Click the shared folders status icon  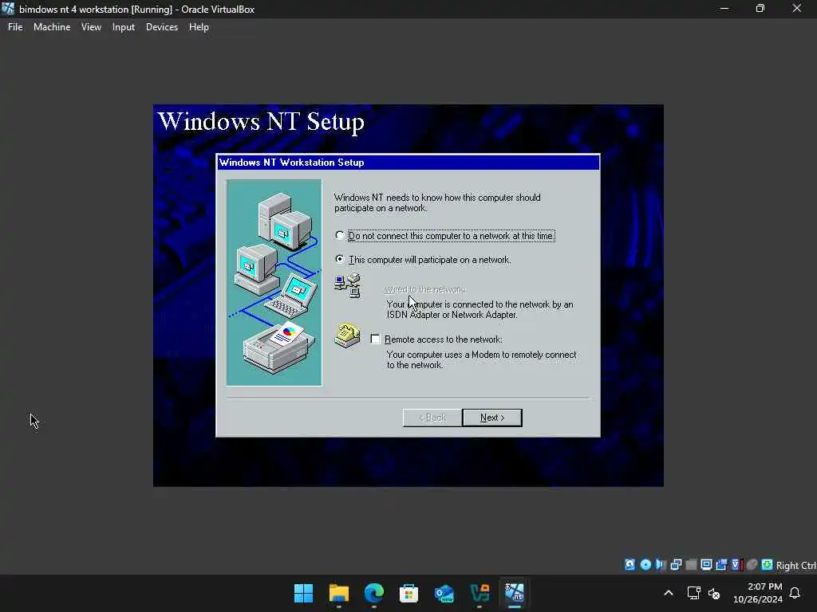[721, 565]
